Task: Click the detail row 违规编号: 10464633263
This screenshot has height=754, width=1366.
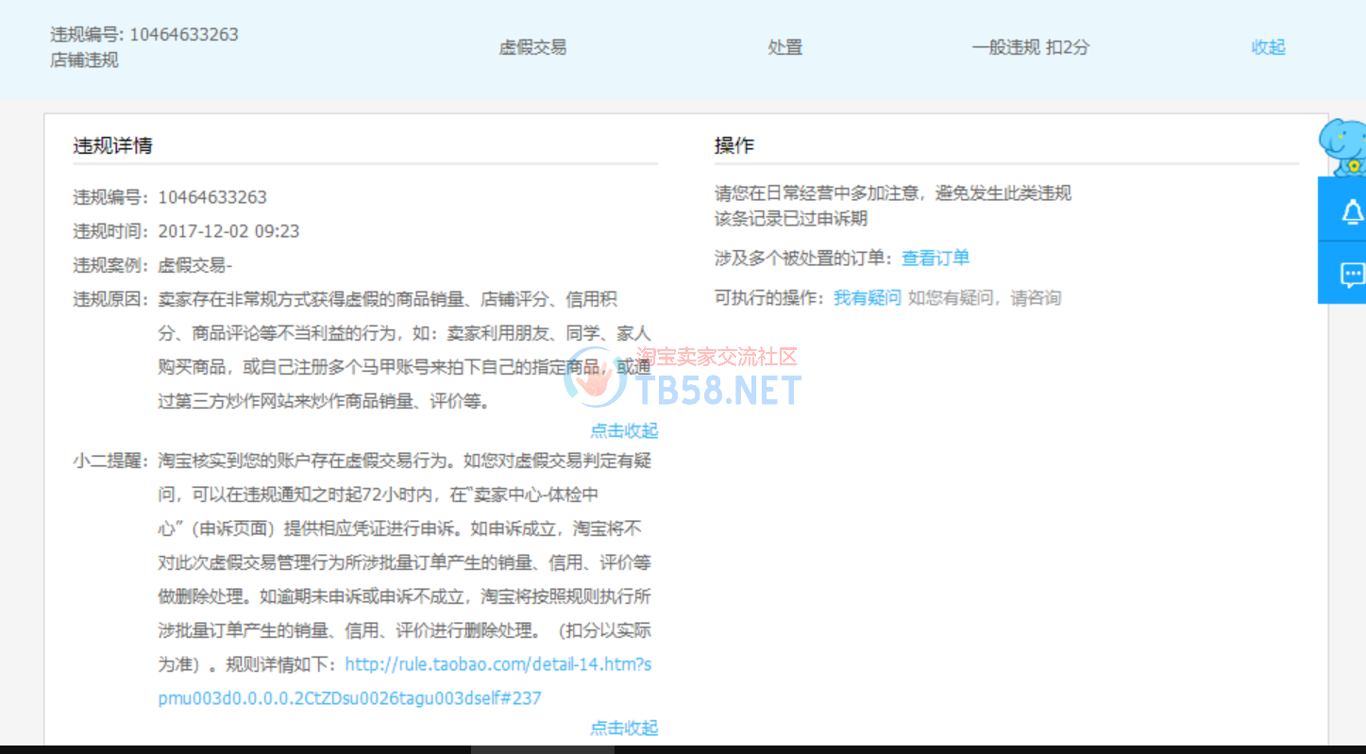Action: 170,197
